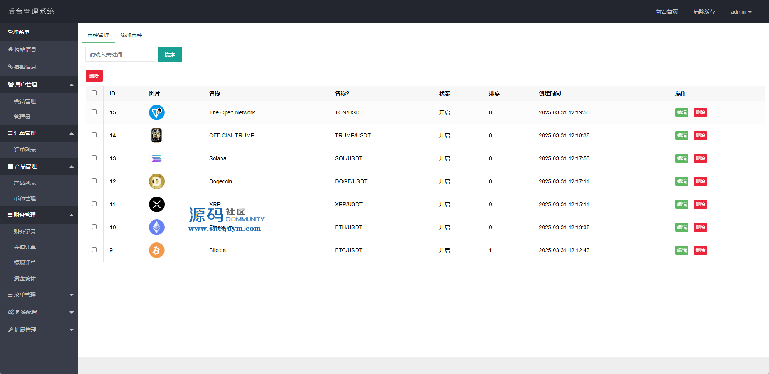Switch to the 添加币种 tab

131,35
